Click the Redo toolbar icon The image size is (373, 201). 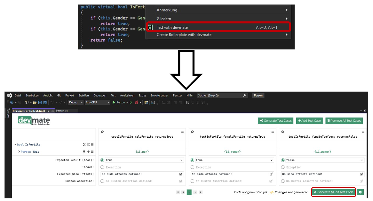tap(60, 102)
